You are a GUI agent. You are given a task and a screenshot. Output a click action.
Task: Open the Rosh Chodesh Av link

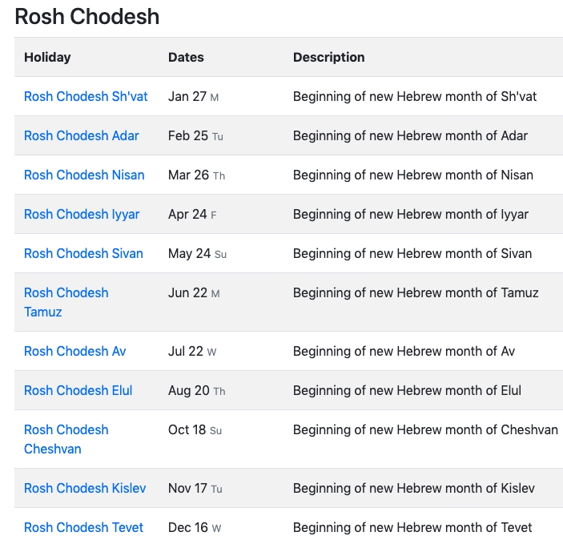pos(75,351)
